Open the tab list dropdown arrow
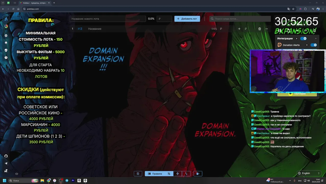 [3, 3]
